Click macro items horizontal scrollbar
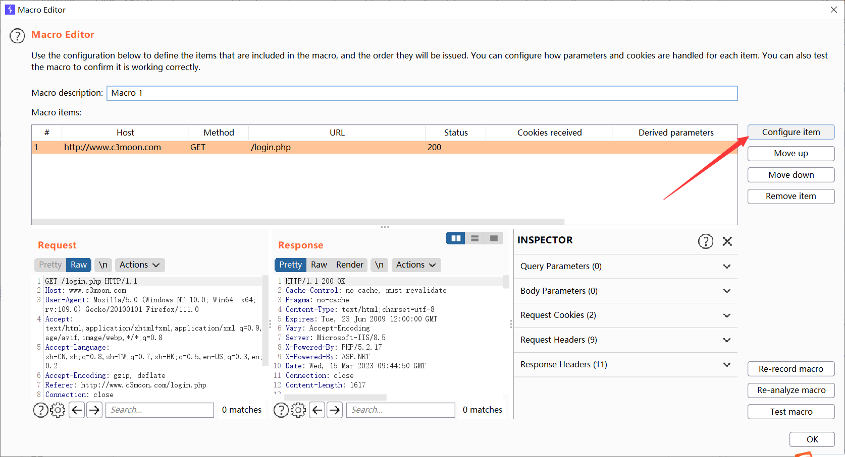This screenshot has height=457, width=845. pyautogui.click(x=298, y=222)
